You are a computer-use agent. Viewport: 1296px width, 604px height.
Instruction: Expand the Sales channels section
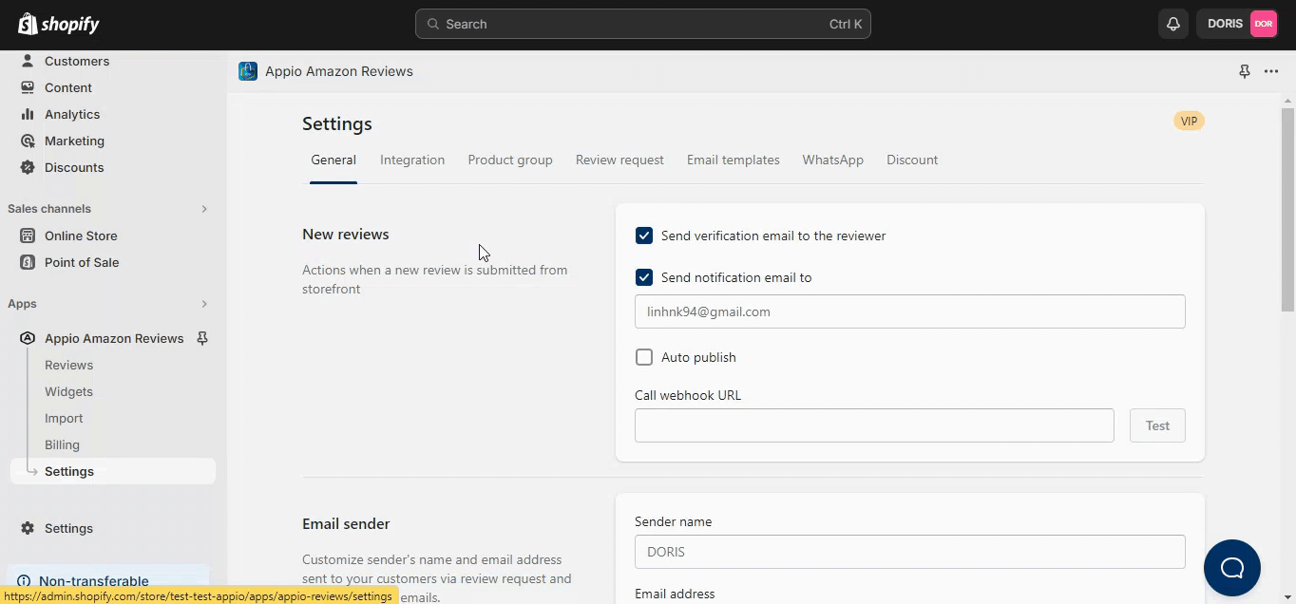[203, 209]
